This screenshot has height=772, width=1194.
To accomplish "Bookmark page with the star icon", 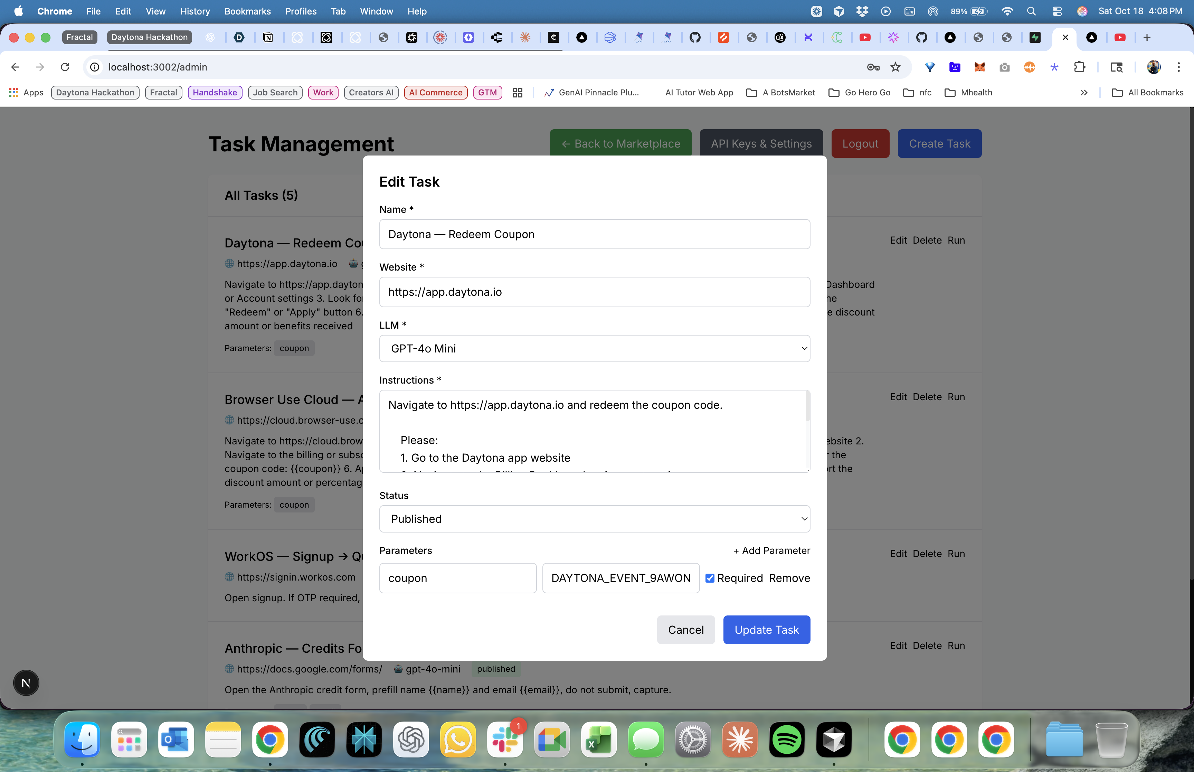I will pos(895,67).
